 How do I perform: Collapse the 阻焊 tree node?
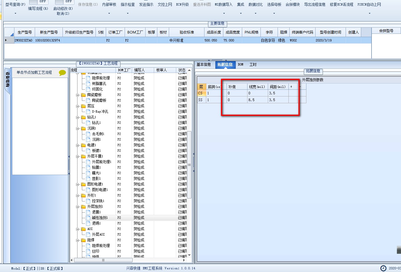coord(78,240)
